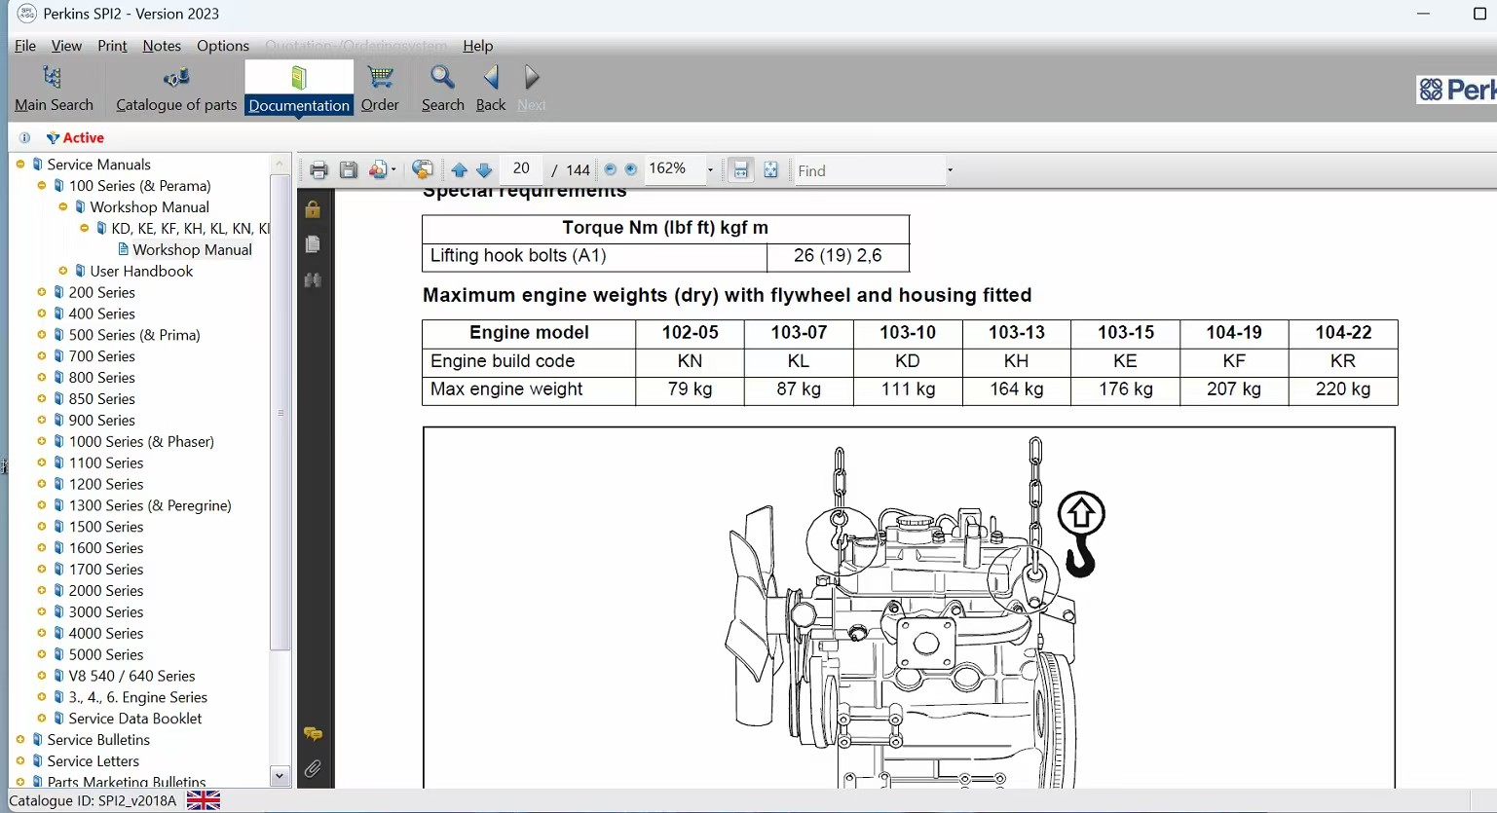
Task: Select the User Handbook entry
Action: (141, 272)
